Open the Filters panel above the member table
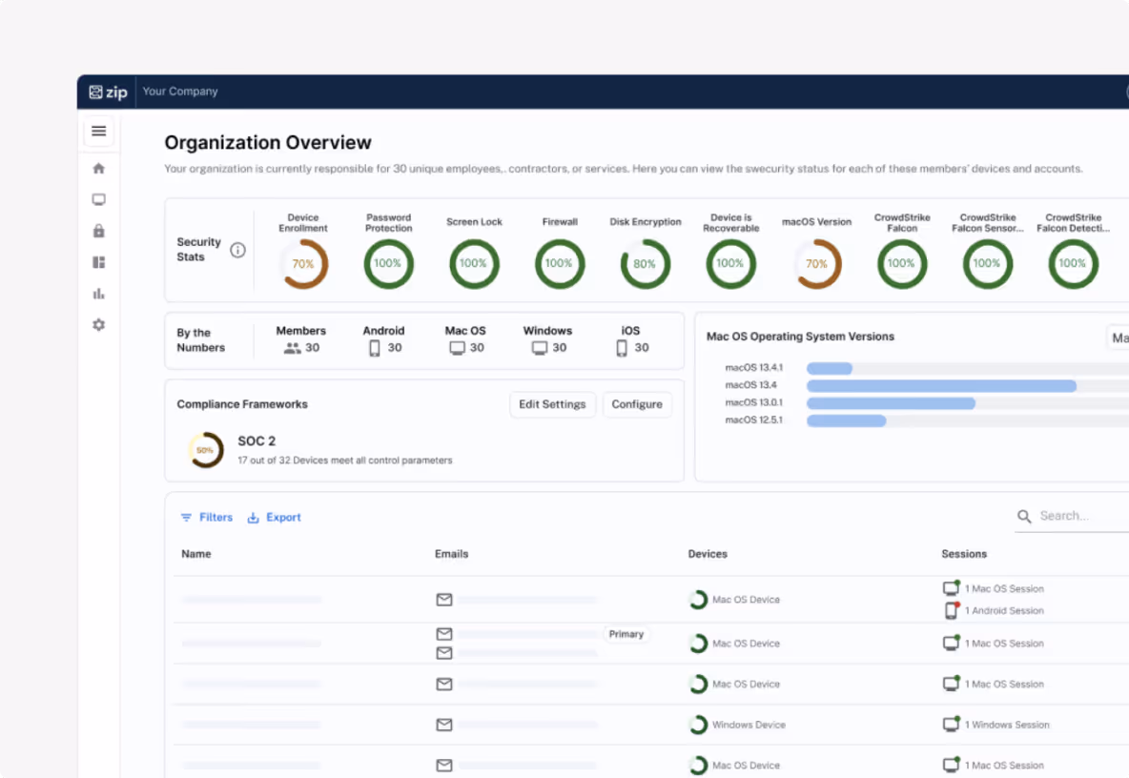The width and height of the screenshot is (1129, 778). [206, 517]
